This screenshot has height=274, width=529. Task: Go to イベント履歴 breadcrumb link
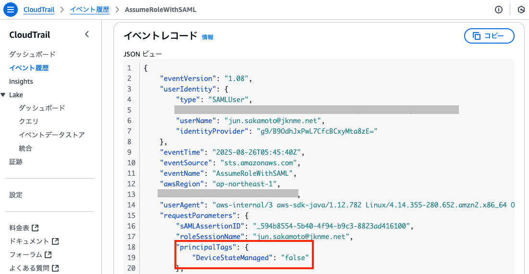[x=89, y=10]
